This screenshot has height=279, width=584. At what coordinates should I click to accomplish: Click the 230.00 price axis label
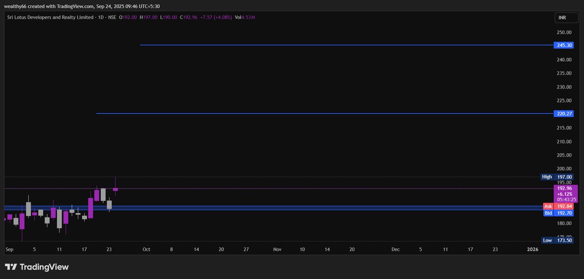click(x=565, y=87)
